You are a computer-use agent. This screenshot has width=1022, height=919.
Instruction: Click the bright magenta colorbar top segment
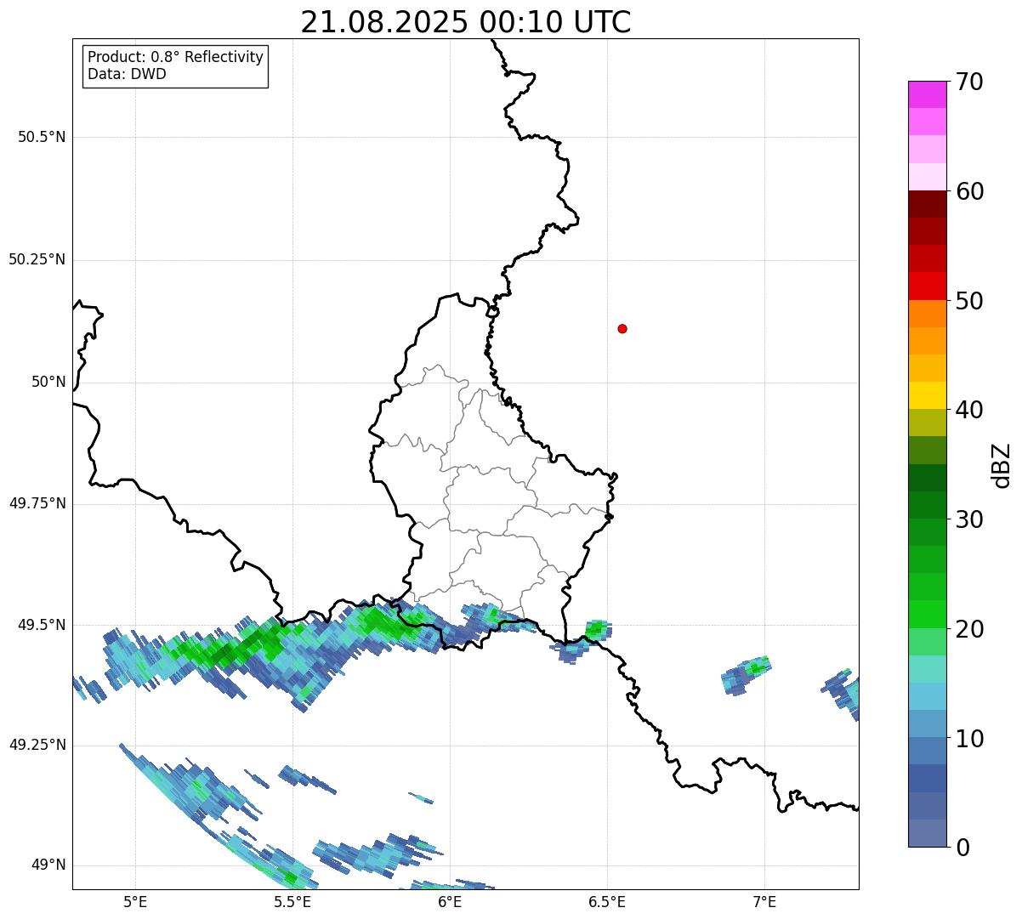(928, 94)
